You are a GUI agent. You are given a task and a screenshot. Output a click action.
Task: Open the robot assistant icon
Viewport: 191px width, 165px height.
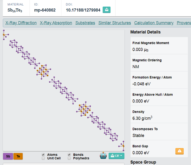tap(103, 156)
